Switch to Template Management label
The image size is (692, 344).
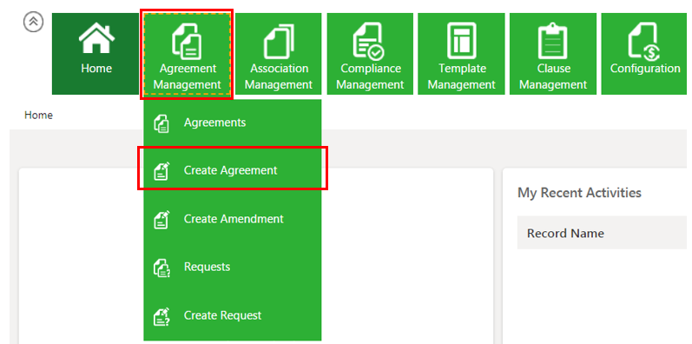pyautogui.click(x=462, y=76)
